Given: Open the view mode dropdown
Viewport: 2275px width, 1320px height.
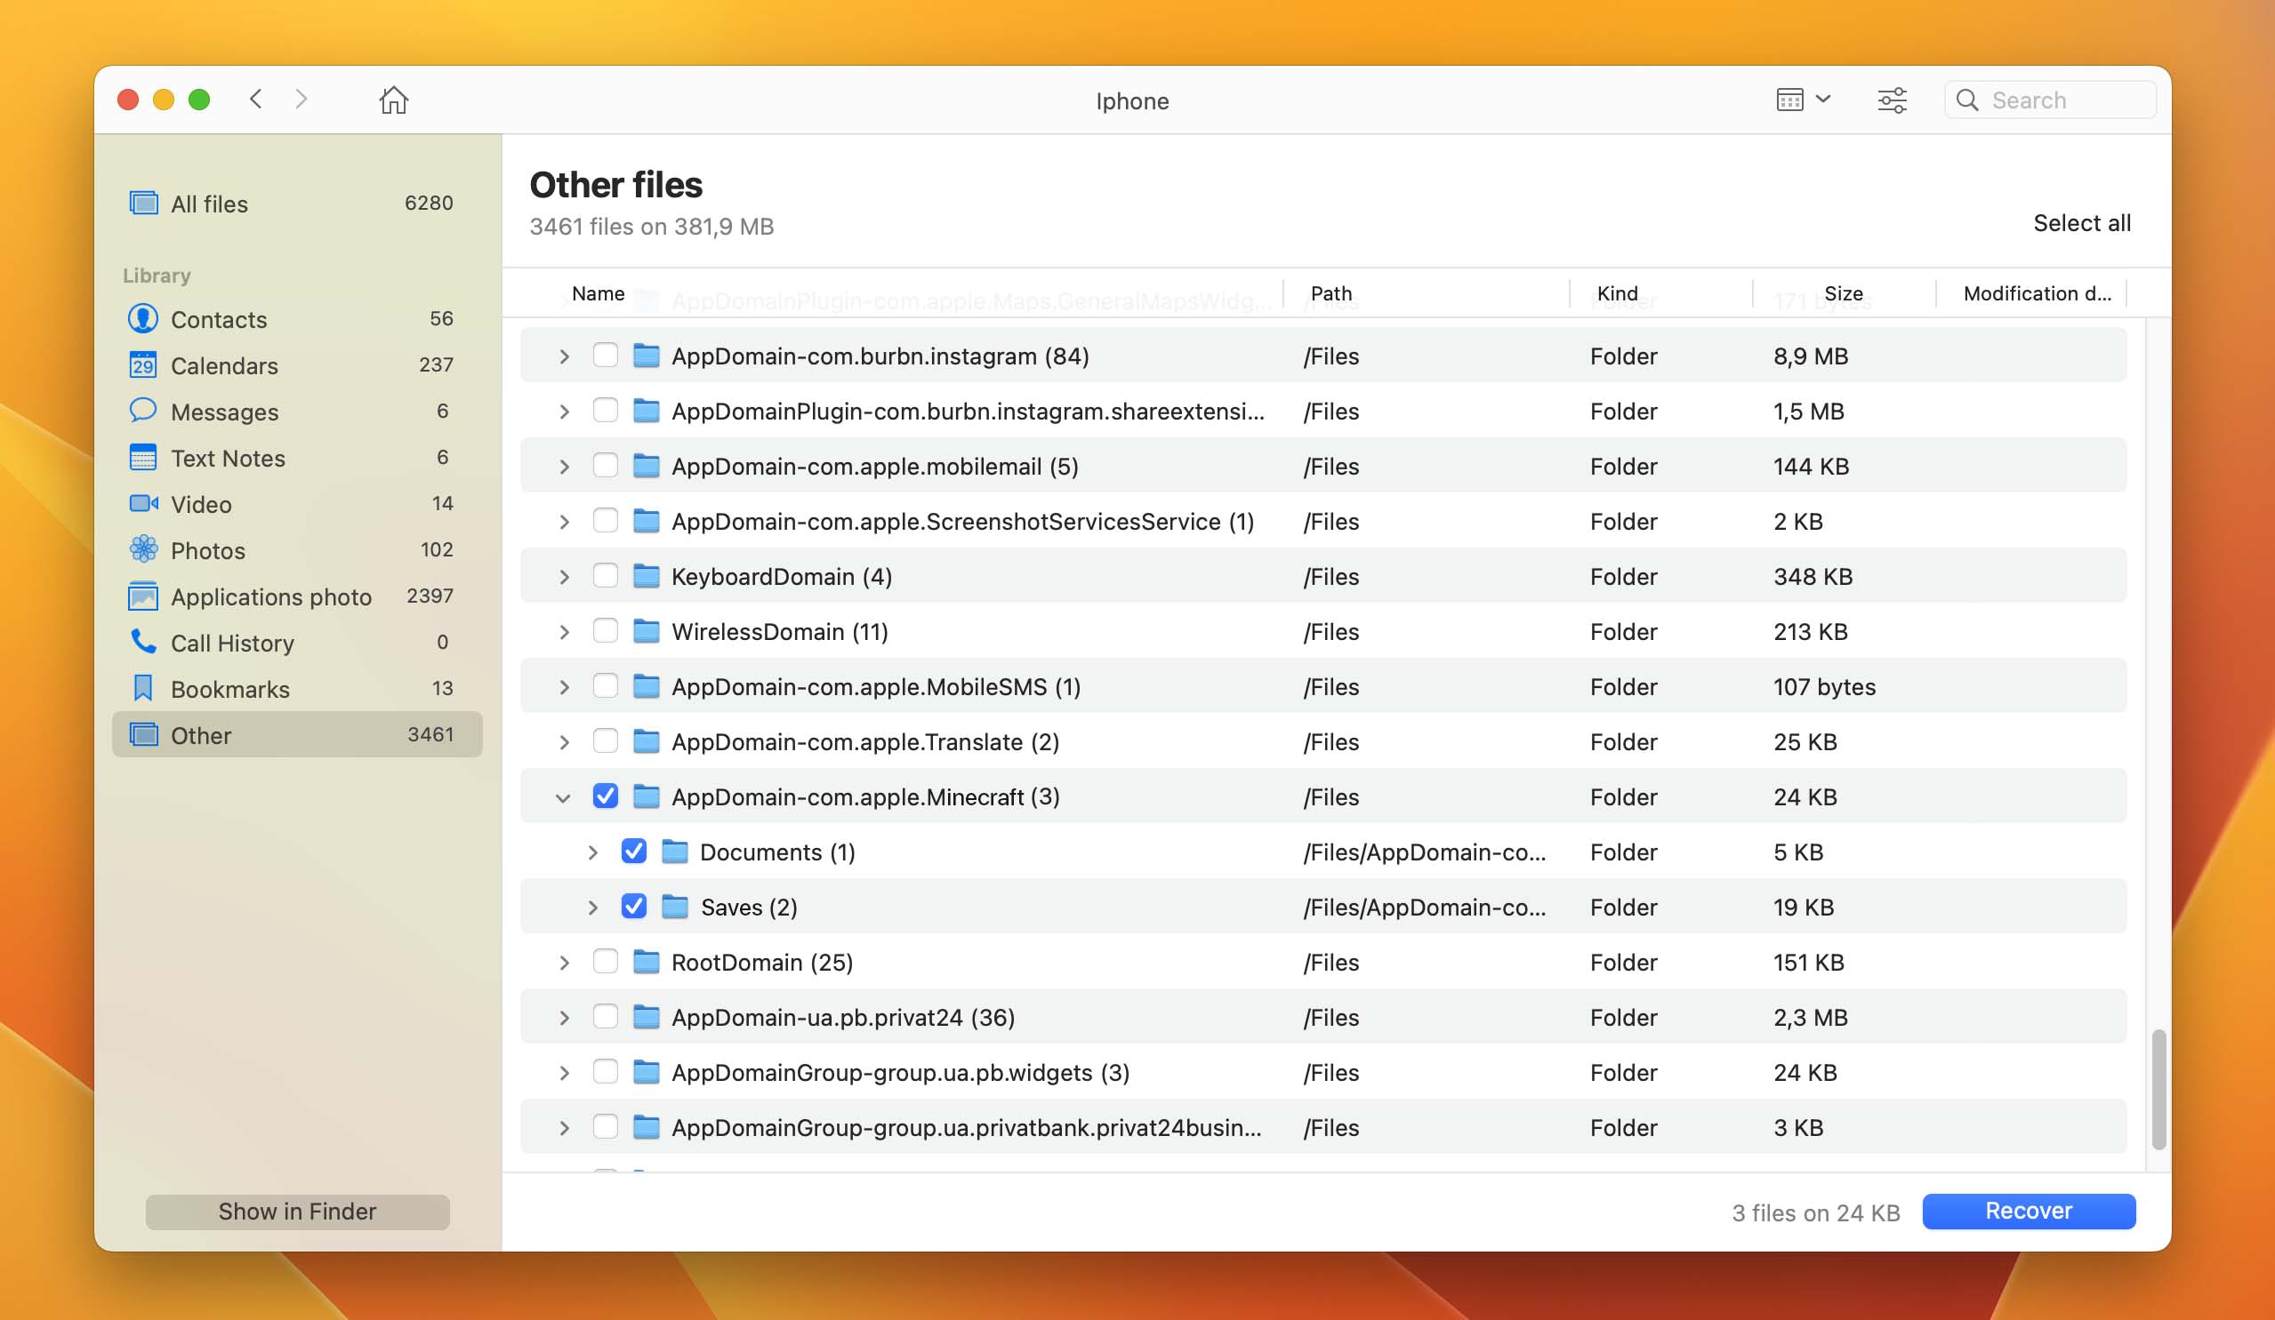Looking at the screenshot, I should click(x=1802, y=100).
